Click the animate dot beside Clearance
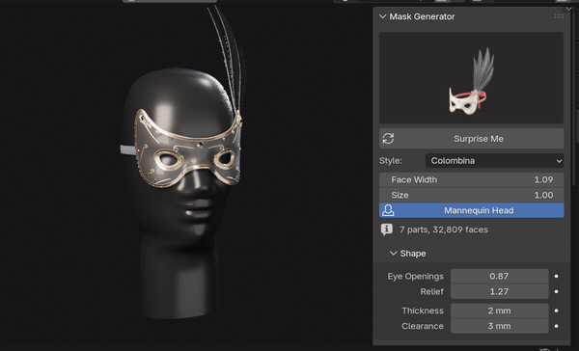Screen dimensions: 579x351 coord(556,326)
